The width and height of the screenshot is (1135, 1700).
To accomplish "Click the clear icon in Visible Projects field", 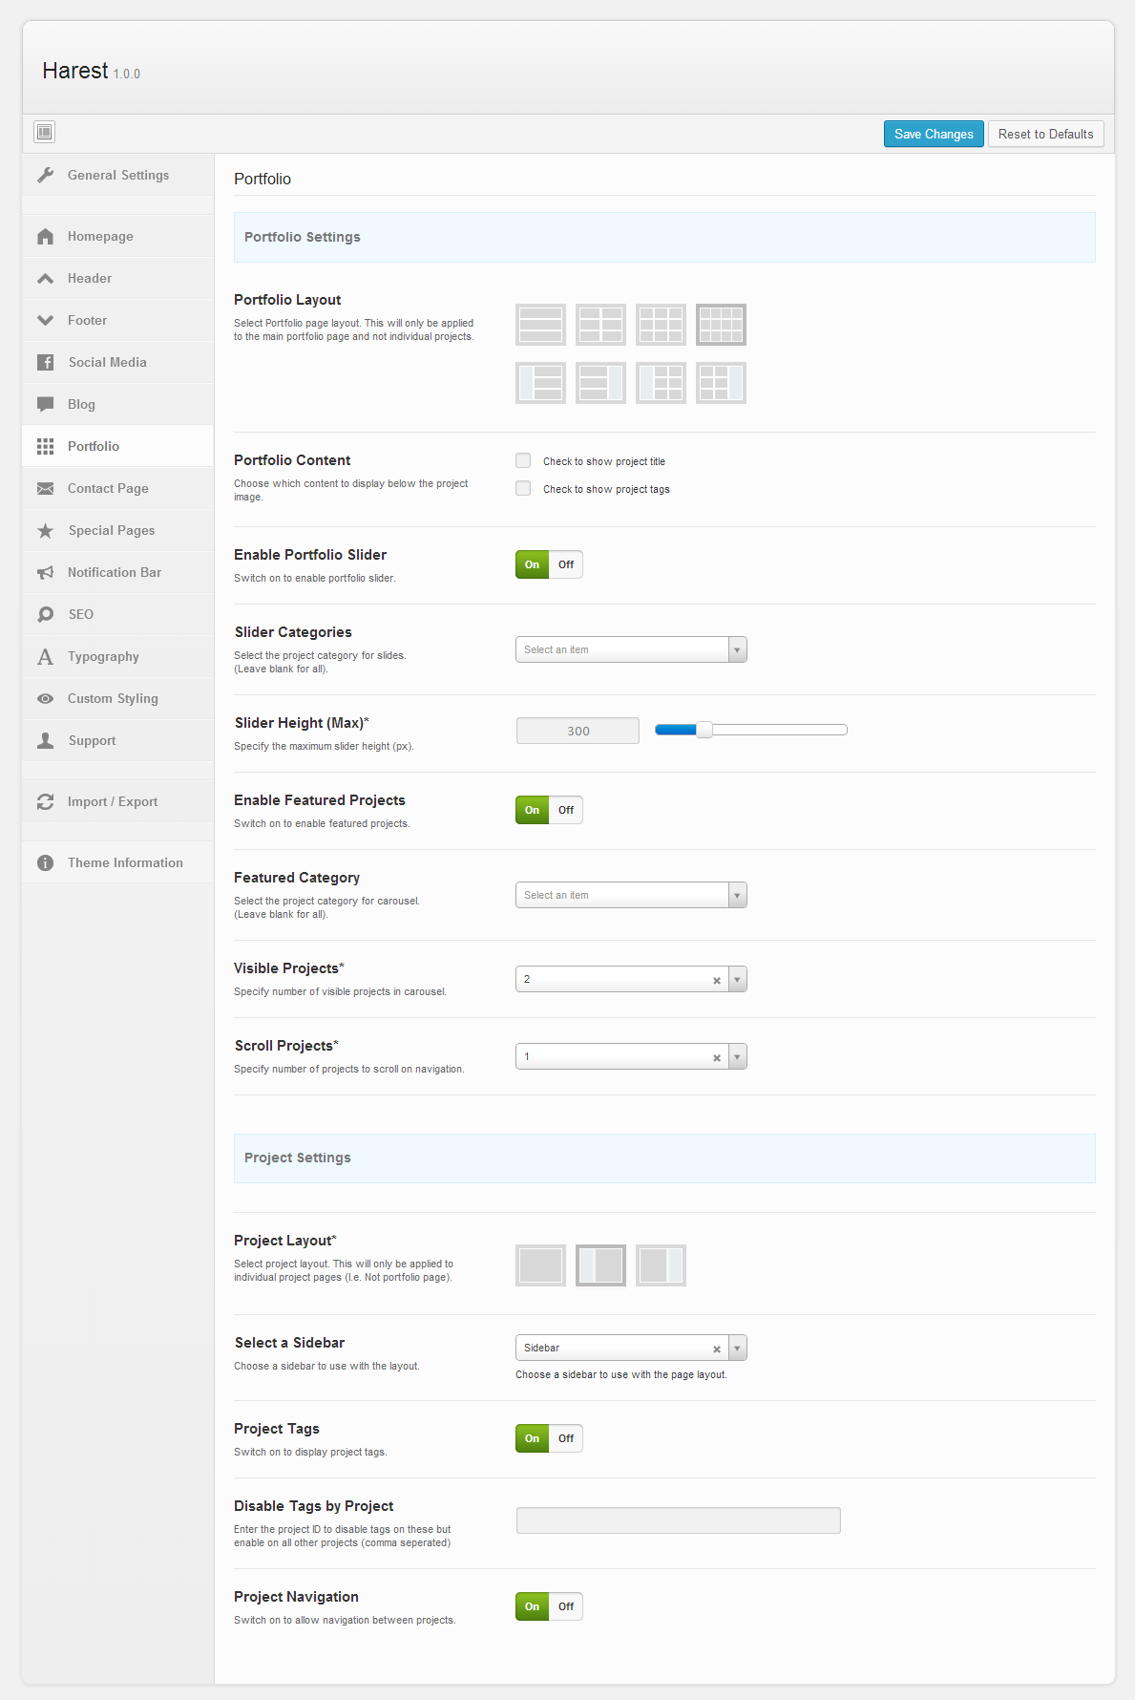I will (x=717, y=980).
